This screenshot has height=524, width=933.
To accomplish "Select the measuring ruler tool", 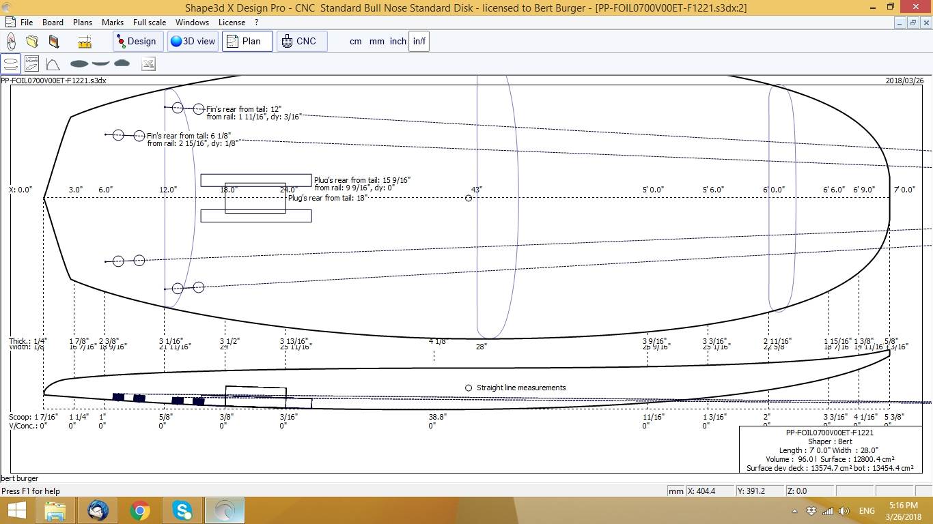I will tap(85, 42).
